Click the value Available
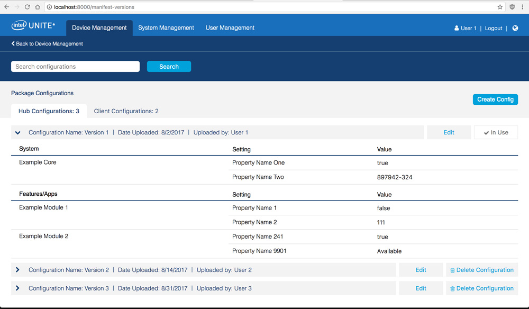Screen dimensions: 529x309 tap(389, 251)
